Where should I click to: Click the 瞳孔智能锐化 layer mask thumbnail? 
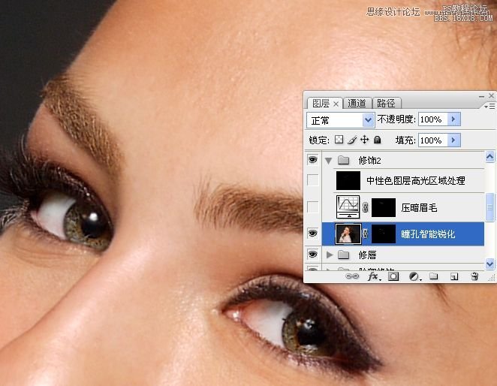click(384, 234)
